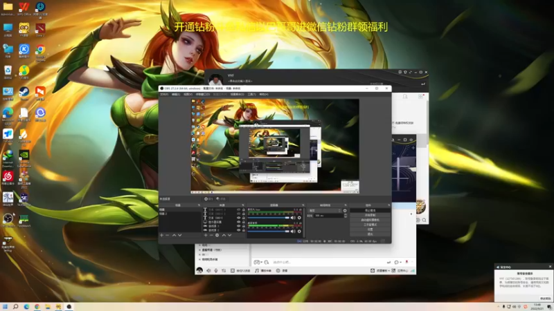Open the 编辑(E) menu in OBS
The height and width of the screenshot is (311, 554).
tap(176, 95)
